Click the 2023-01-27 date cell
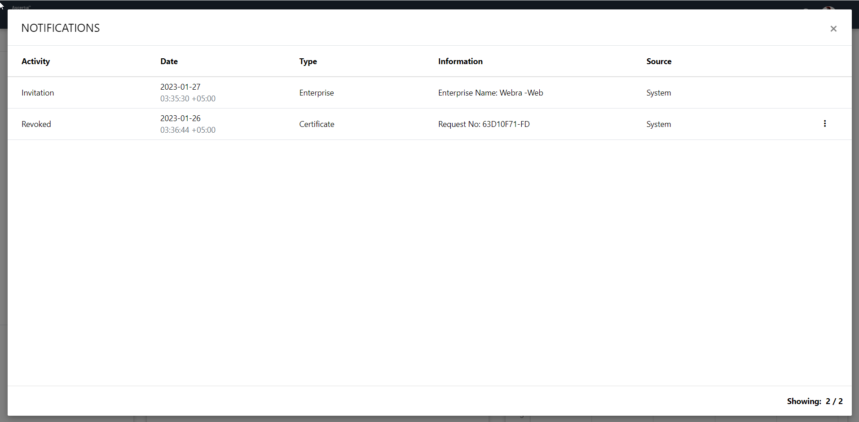Screen dimensions: 859x422 (181, 87)
